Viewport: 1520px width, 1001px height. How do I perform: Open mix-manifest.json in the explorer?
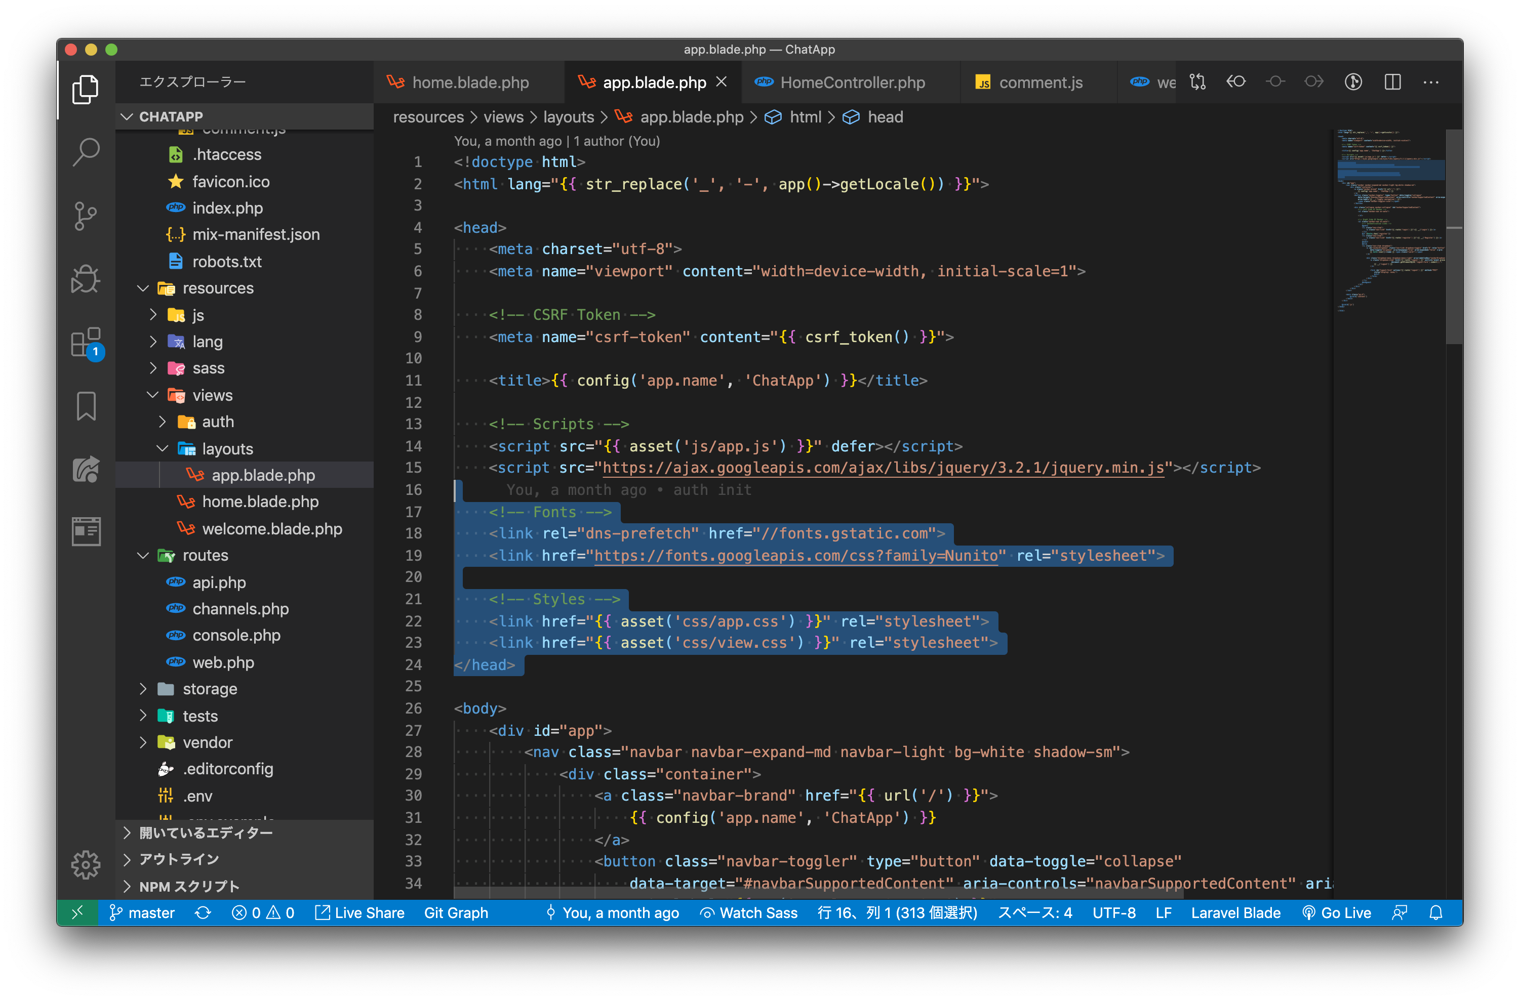point(245,235)
